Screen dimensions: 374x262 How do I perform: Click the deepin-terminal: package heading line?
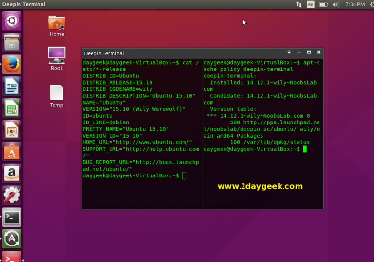click(230, 76)
